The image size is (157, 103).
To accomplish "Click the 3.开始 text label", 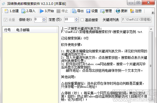I will click(x=49, y=11).
